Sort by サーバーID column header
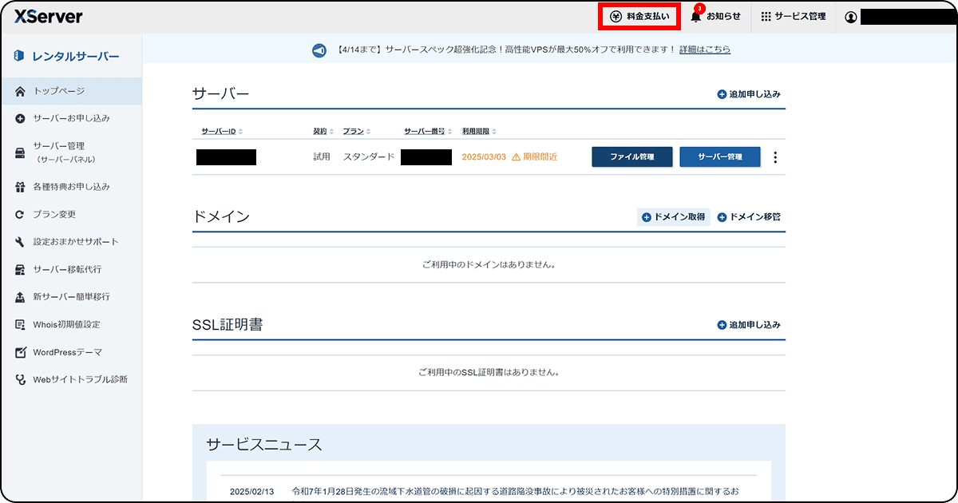958x503 pixels. 222,131
